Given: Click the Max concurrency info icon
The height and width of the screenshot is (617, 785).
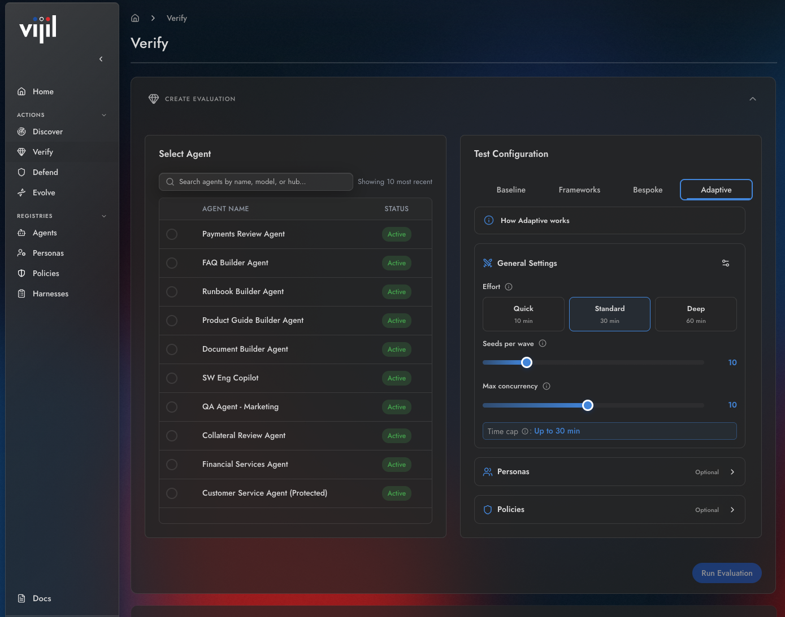Looking at the screenshot, I should pos(547,386).
